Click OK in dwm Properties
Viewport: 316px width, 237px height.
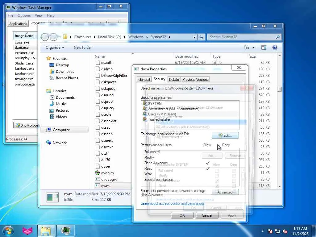point(182,215)
